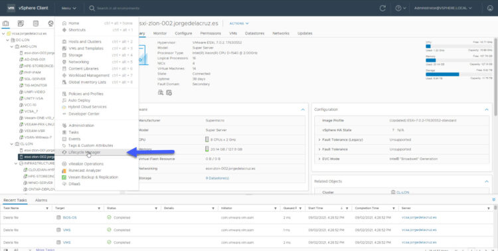
Task: Open Veeam Backup & Replication plugin
Action: (x=93, y=177)
